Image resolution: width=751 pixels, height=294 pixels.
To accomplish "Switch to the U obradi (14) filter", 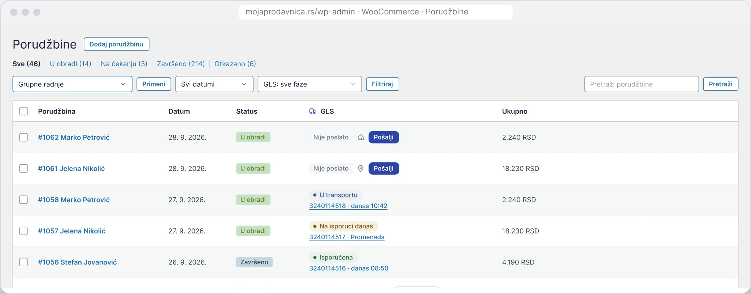I will pyautogui.click(x=70, y=64).
